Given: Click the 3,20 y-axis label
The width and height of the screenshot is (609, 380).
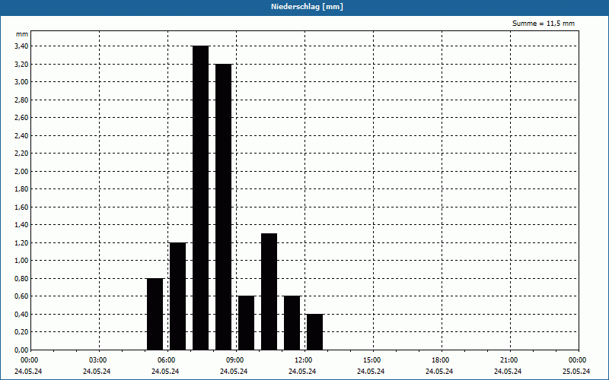Looking at the screenshot, I should (21, 64).
